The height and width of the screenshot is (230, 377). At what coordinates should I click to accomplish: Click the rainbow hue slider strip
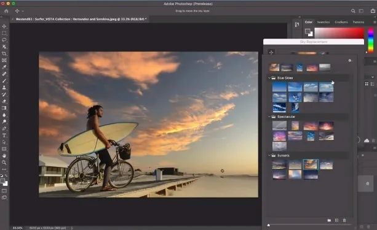coord(371,40)
